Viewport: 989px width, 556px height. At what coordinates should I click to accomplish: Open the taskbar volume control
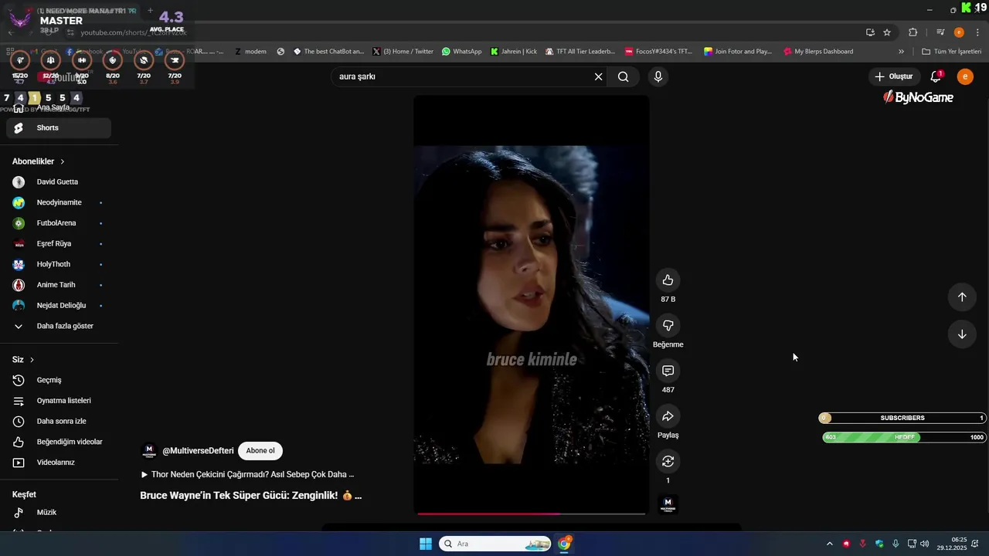click(925, 544)
